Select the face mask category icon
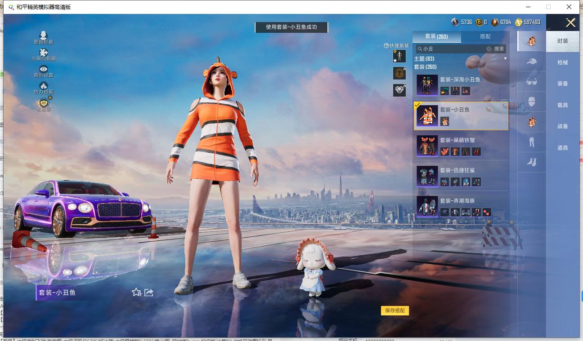 [532, 102]
